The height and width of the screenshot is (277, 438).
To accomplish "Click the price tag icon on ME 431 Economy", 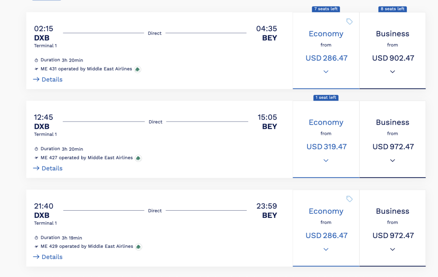I will click(349, 21).
